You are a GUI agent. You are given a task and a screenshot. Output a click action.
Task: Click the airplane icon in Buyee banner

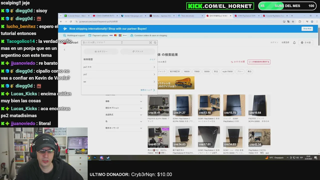pos(65,28)
